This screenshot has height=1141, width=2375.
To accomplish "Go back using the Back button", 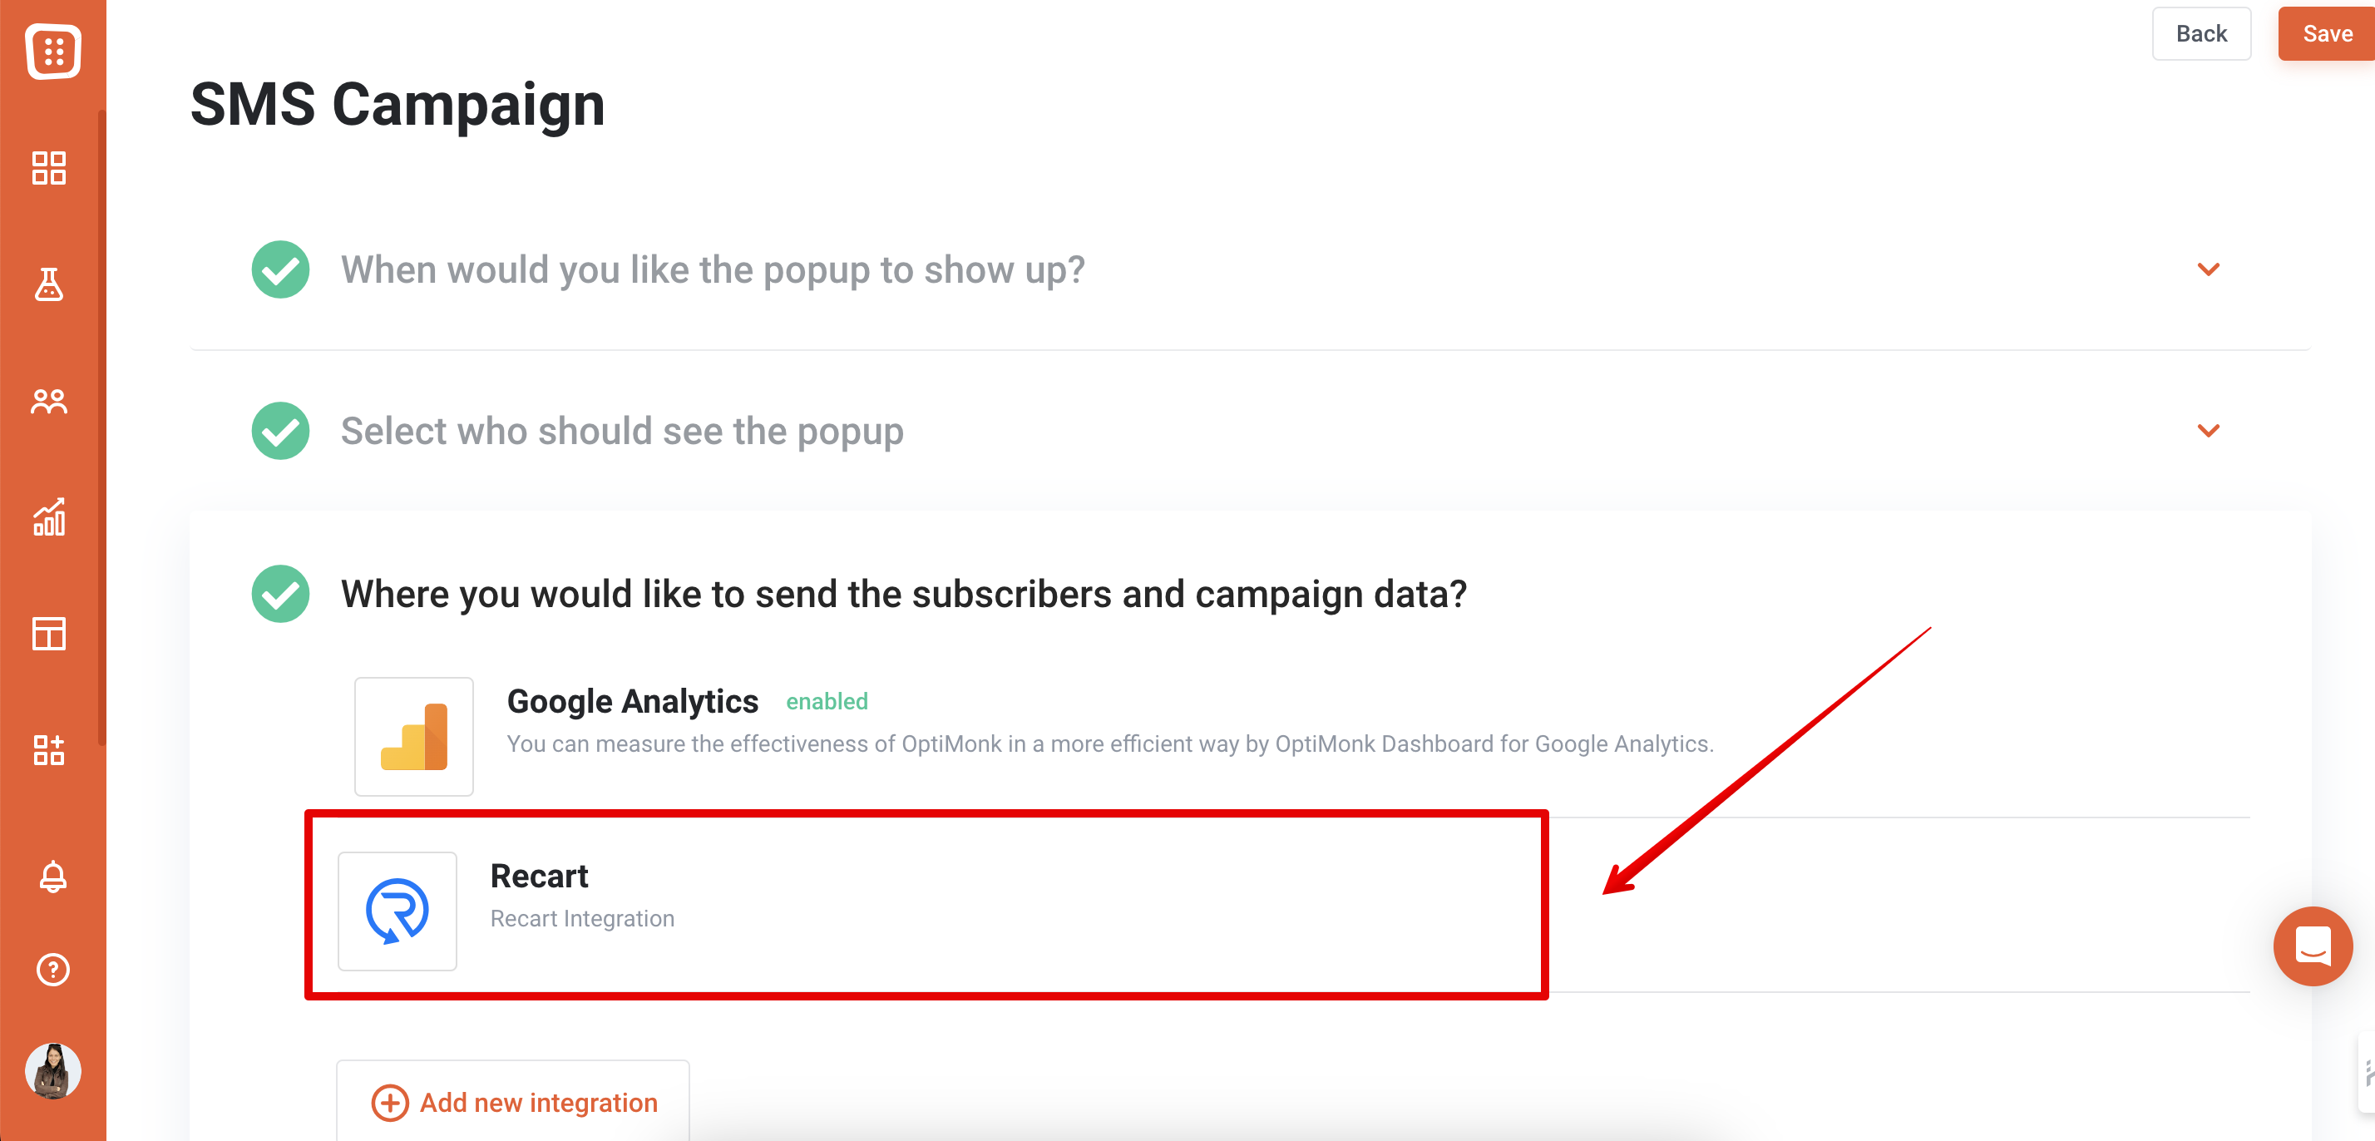I will click(x=2200, y=34).
